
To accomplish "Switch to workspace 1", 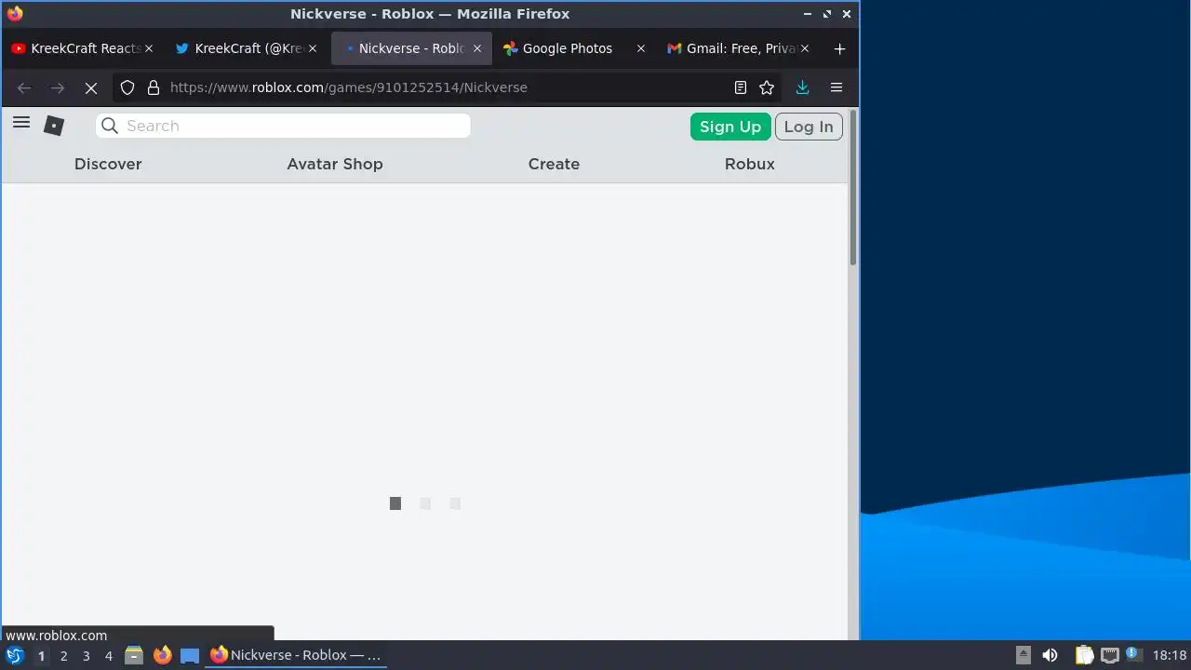I will pos(41,656).
